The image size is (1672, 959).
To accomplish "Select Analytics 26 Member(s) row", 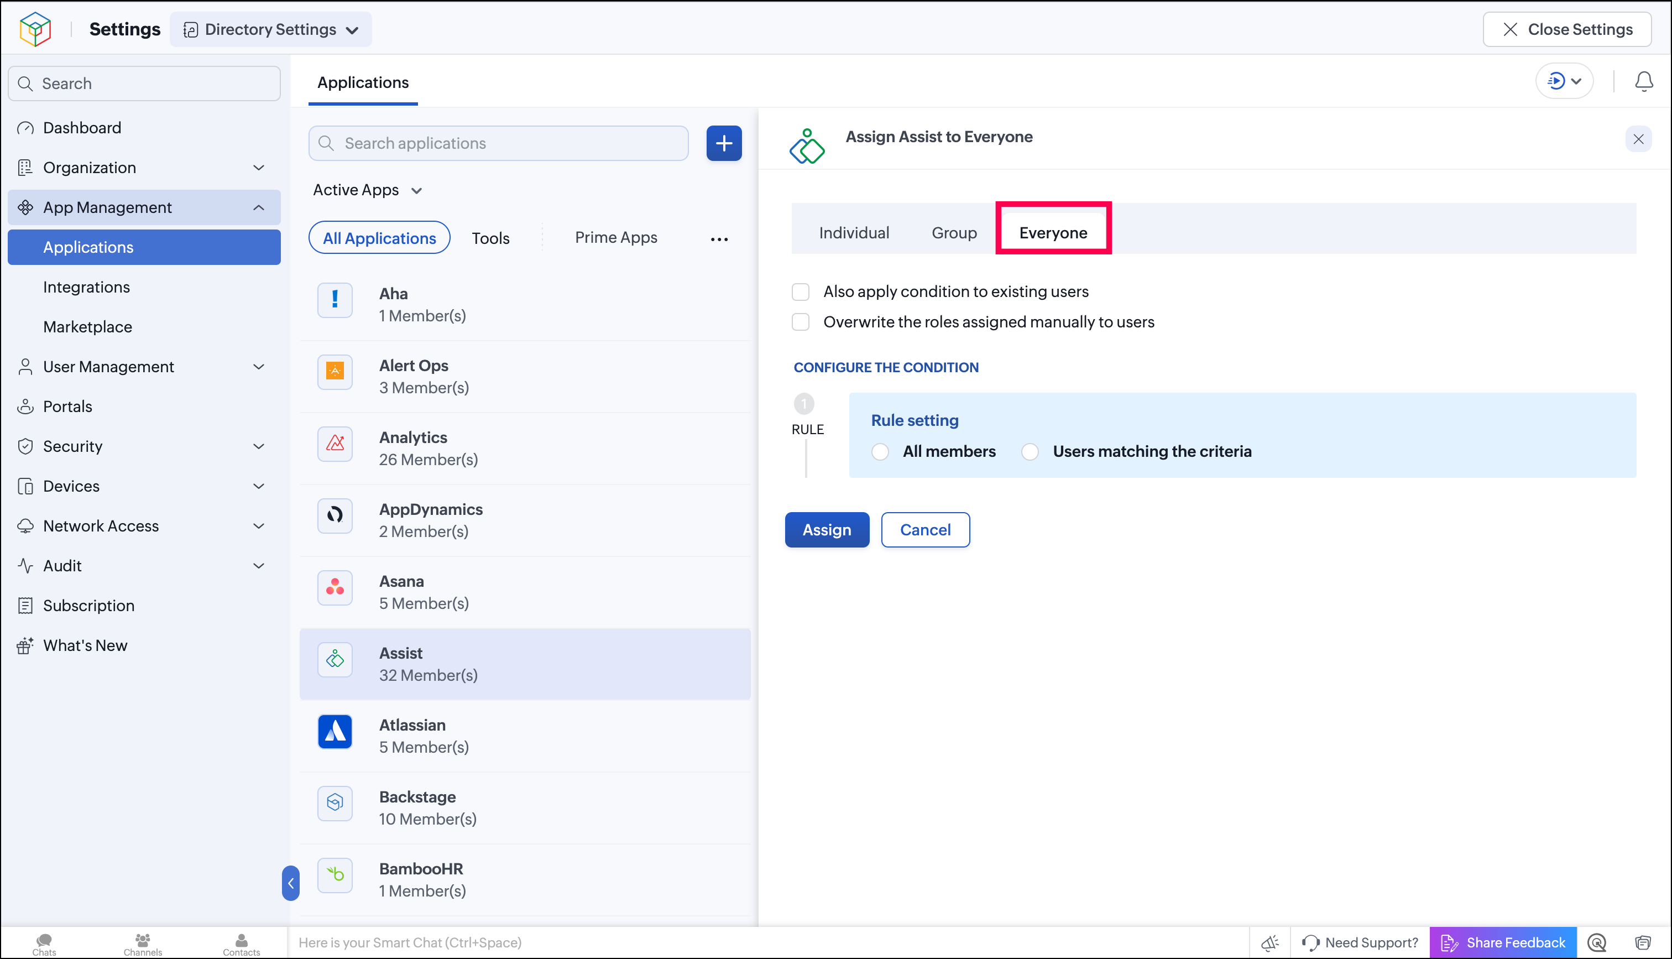I will (x=525, y=449).
